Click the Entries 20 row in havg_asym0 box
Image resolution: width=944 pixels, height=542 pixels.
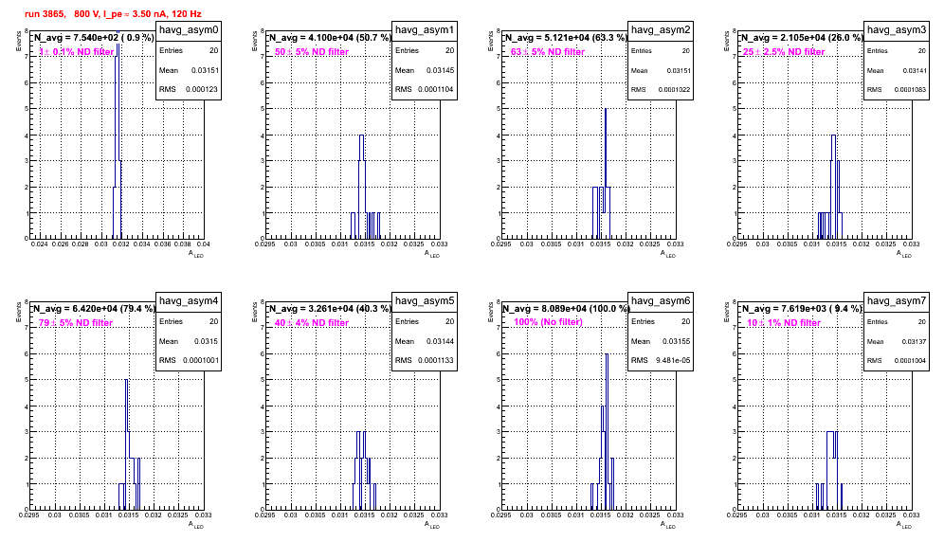click(189, 50)
